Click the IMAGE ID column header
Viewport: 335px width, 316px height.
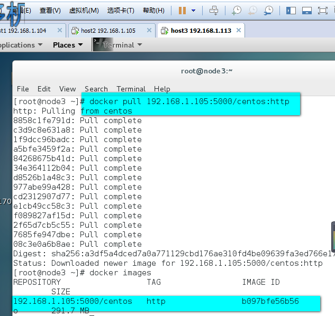(261, 282)
